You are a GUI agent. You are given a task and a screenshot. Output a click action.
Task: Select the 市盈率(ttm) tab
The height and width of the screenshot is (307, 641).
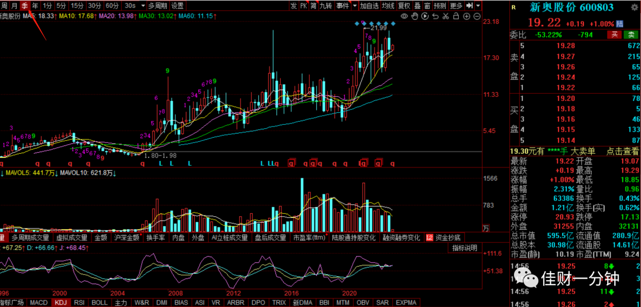(x=309, y=238)
